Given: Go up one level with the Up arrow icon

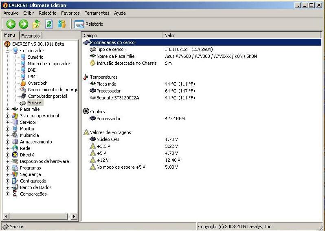Looking at the screenshot, I should (36, 24).
